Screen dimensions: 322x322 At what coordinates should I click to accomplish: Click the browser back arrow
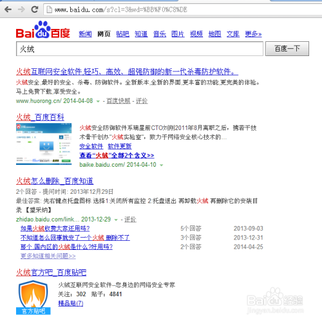(x=8, y=10)
